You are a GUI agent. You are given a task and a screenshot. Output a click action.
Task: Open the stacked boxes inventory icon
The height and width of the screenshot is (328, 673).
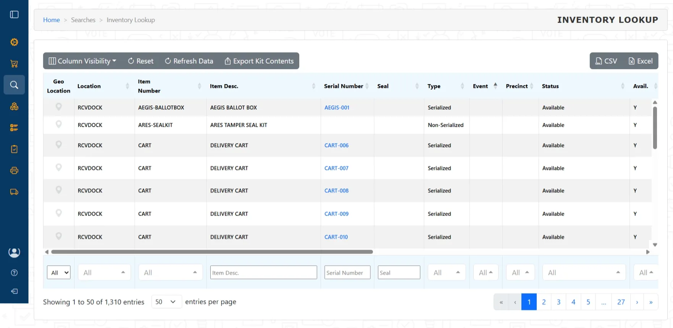[x=14, y=106]
